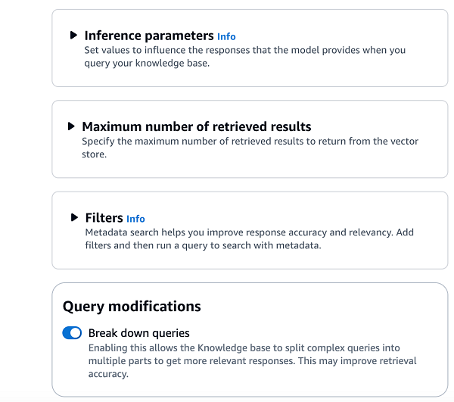454x402 pixels.
Task: Click the Inference parameters heading
Action: point(149,36)
